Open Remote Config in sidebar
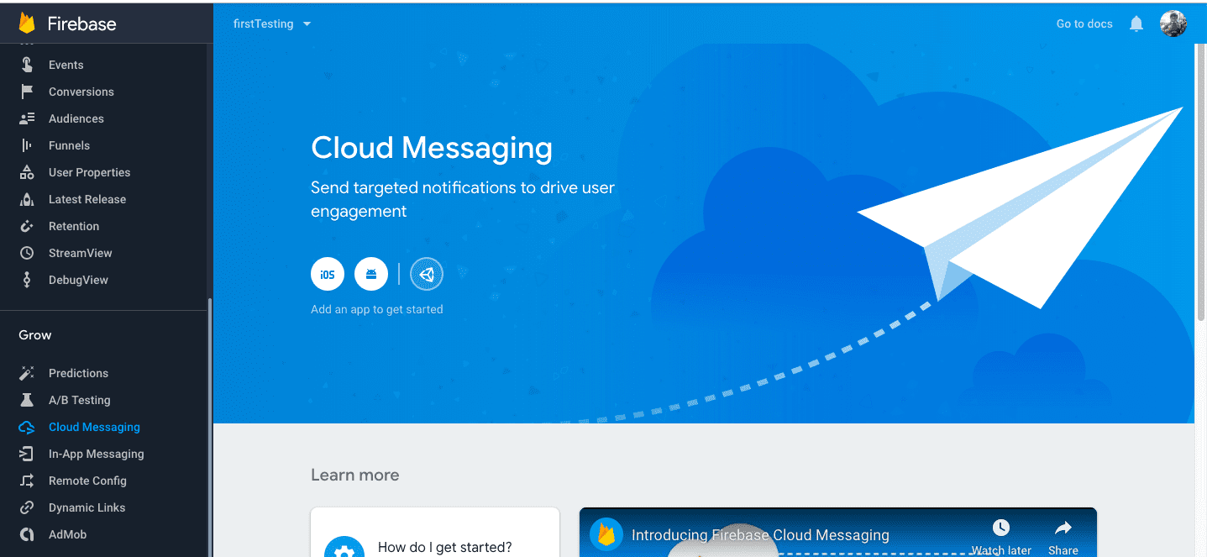The height and width of the screenshot is (557, 1207). tap(87, 481)
